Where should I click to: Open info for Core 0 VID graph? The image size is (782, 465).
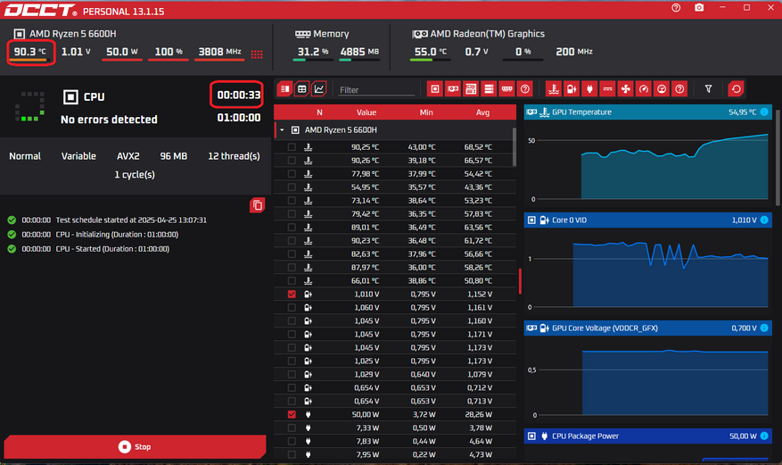(x=764, y=220)
